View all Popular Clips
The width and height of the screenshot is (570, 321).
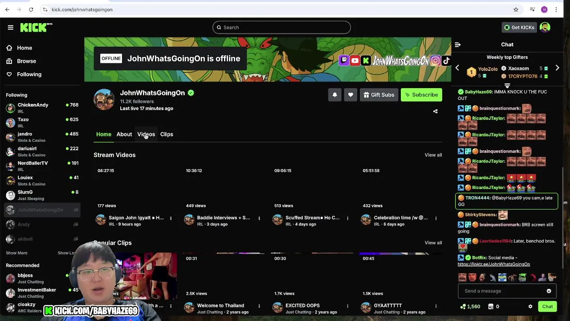pos(433,243)
